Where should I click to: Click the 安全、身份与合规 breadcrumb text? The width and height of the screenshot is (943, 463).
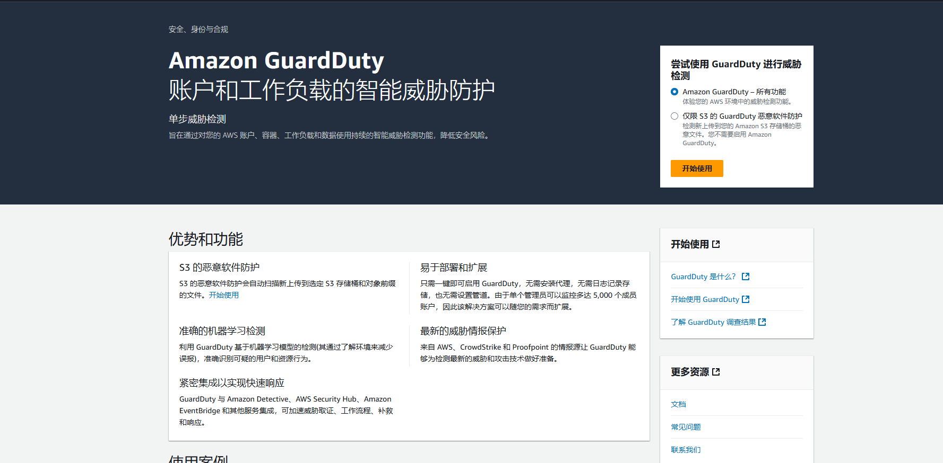[198, 29]
